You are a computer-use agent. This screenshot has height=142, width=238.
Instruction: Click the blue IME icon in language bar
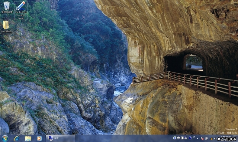[174, 138]
